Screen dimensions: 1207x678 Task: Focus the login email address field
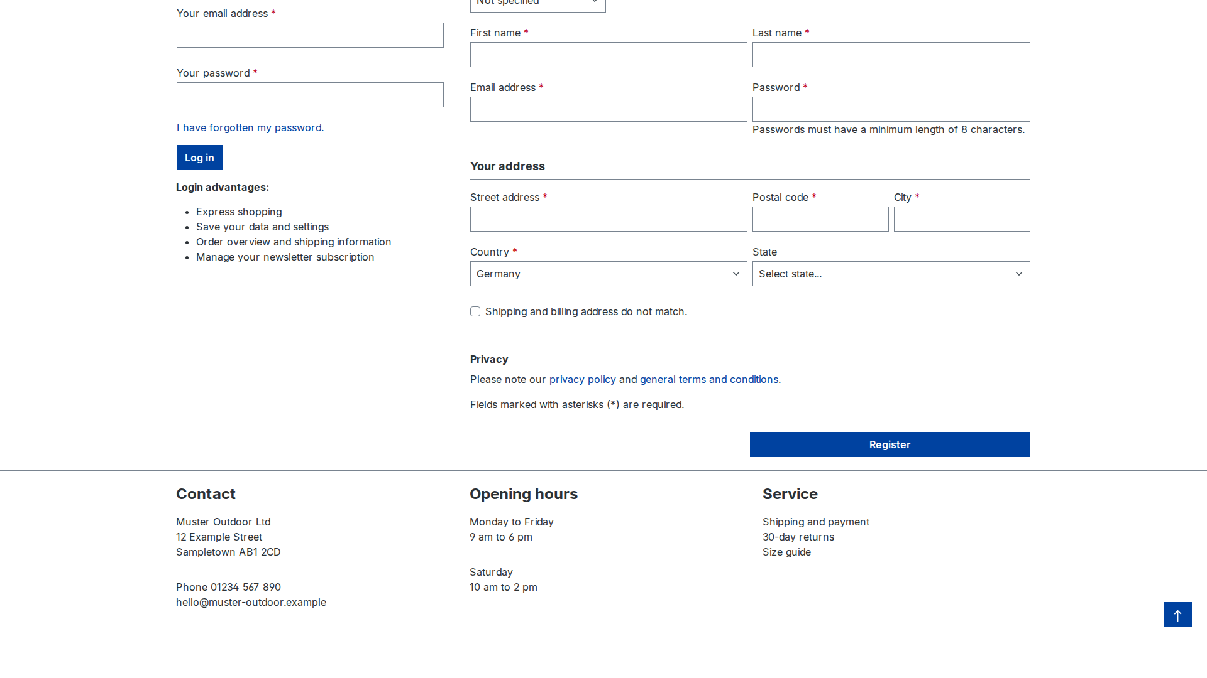(x=310, y=35)
